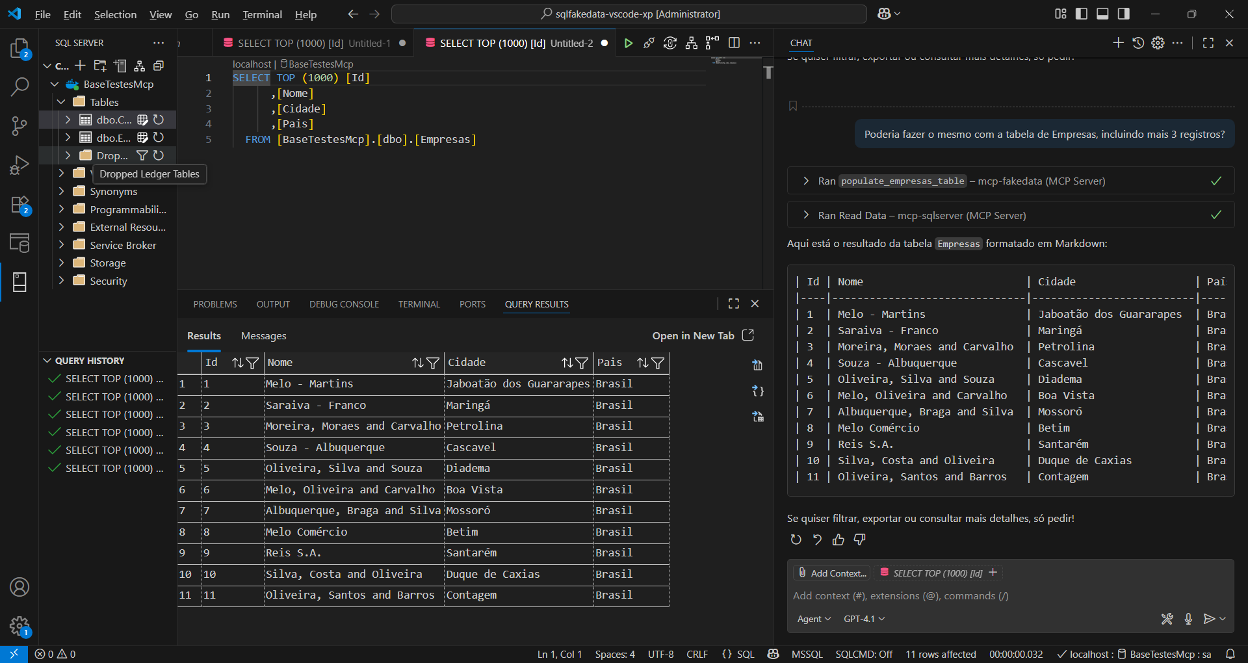The image size is (1248, 663).
Task: Start voice input with microphone icon
Action: point(1188,619)
